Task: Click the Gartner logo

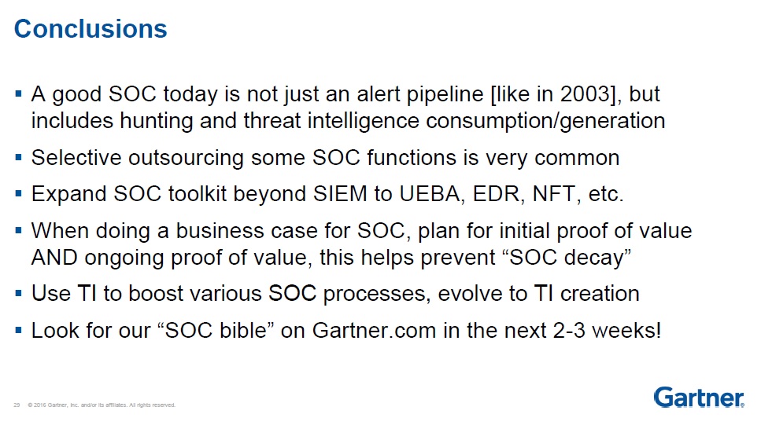Action: point(699,397)
